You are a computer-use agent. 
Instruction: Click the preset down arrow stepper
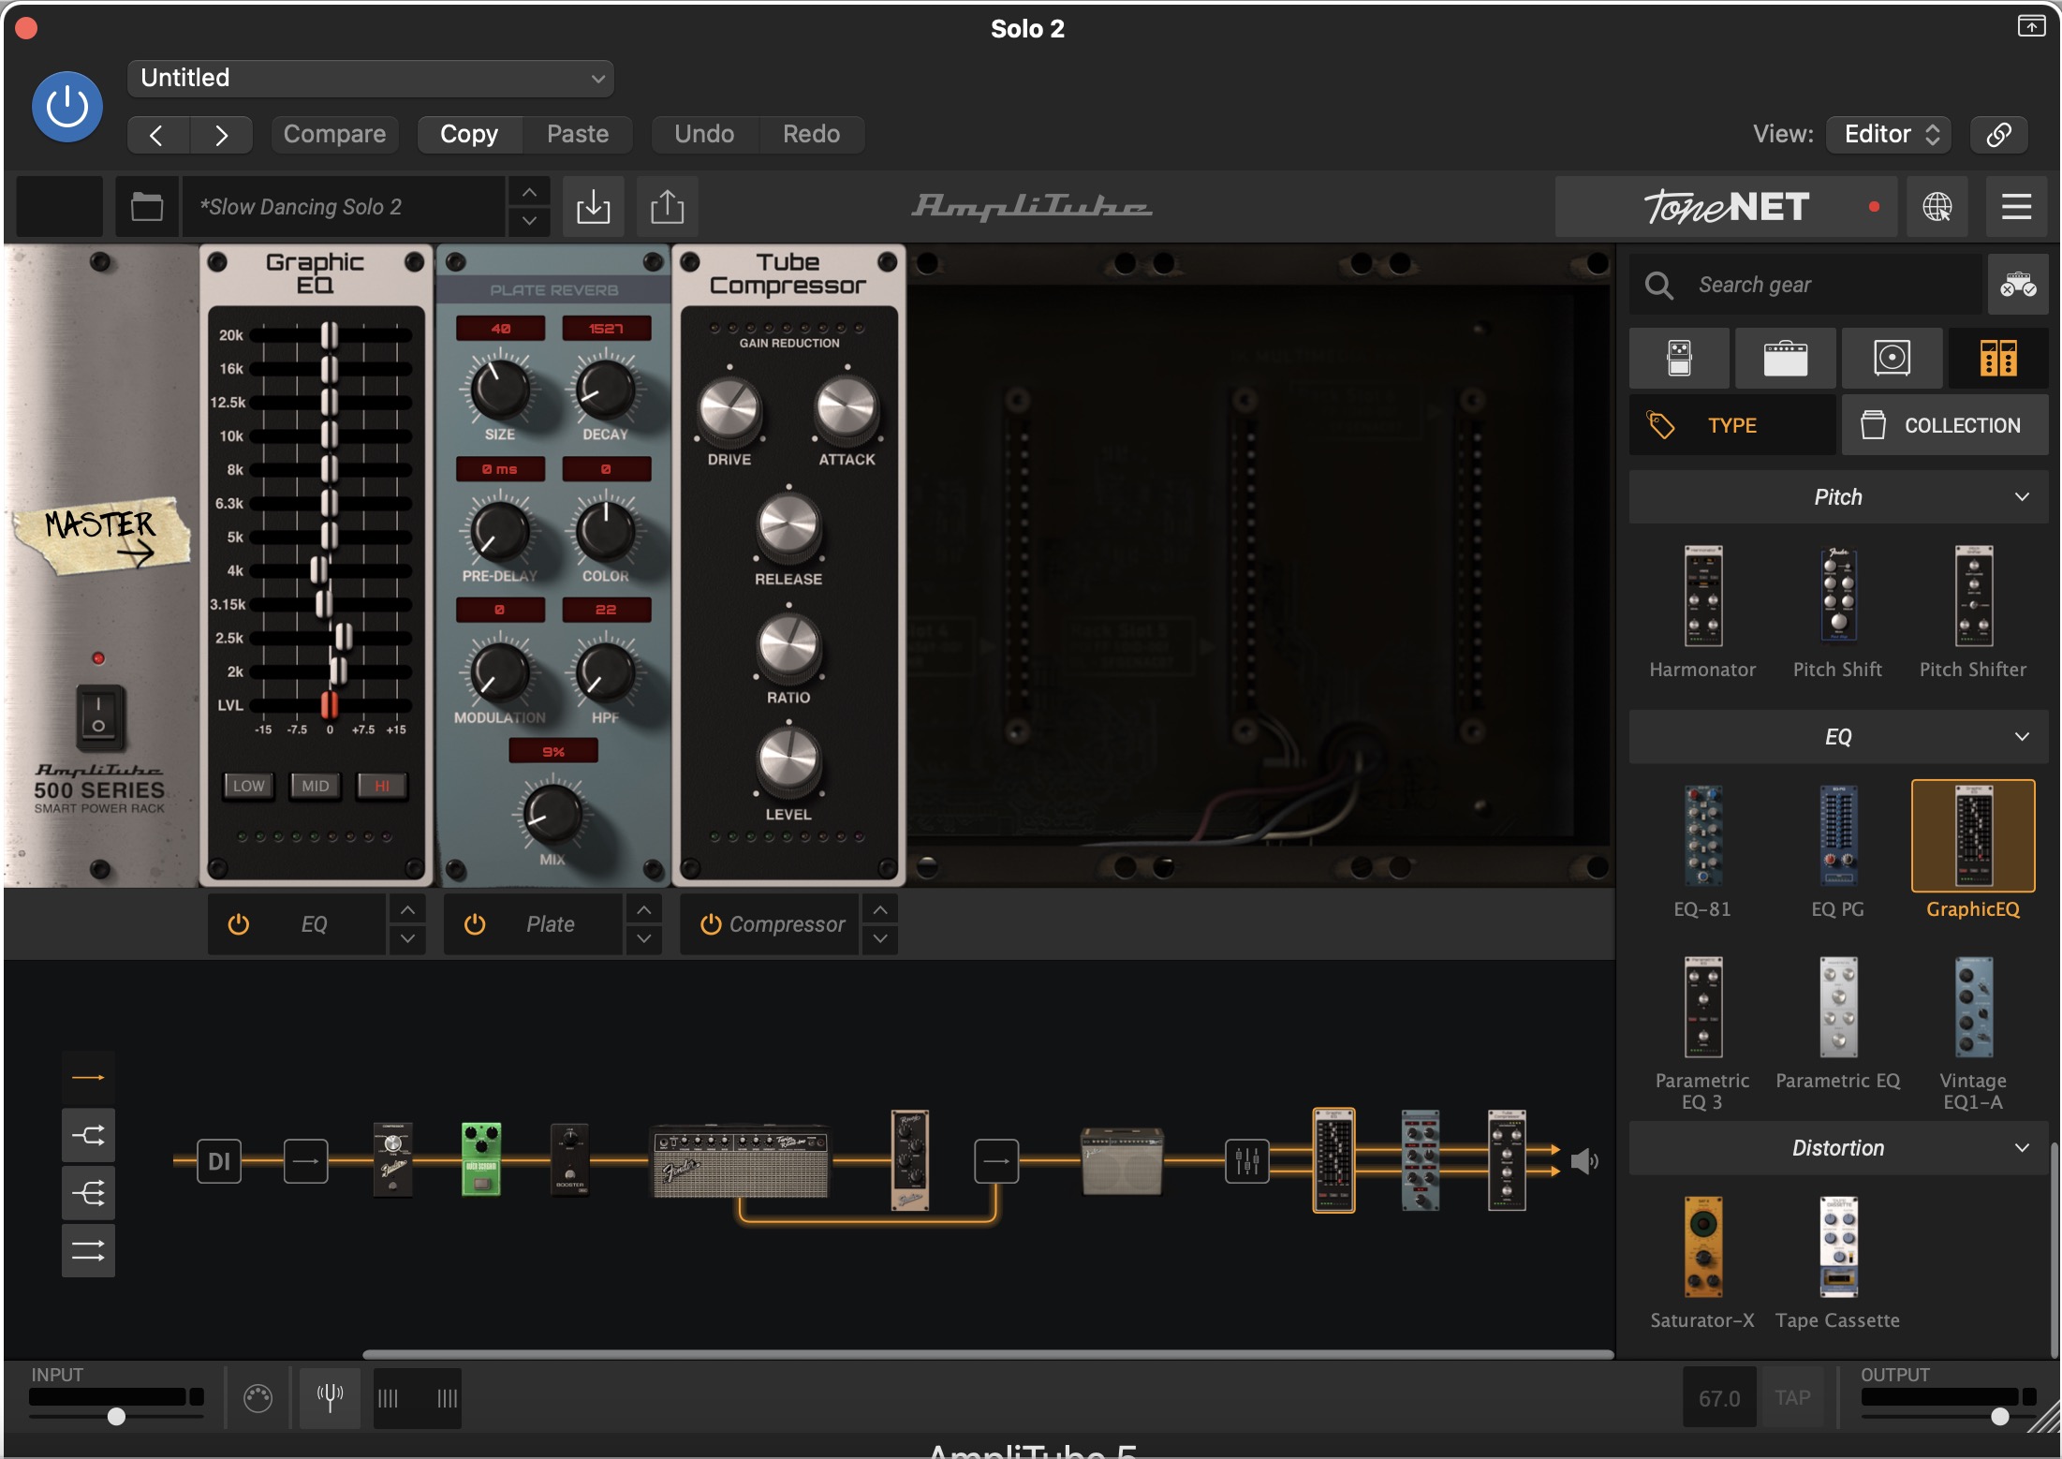click(x=529, y=222)
